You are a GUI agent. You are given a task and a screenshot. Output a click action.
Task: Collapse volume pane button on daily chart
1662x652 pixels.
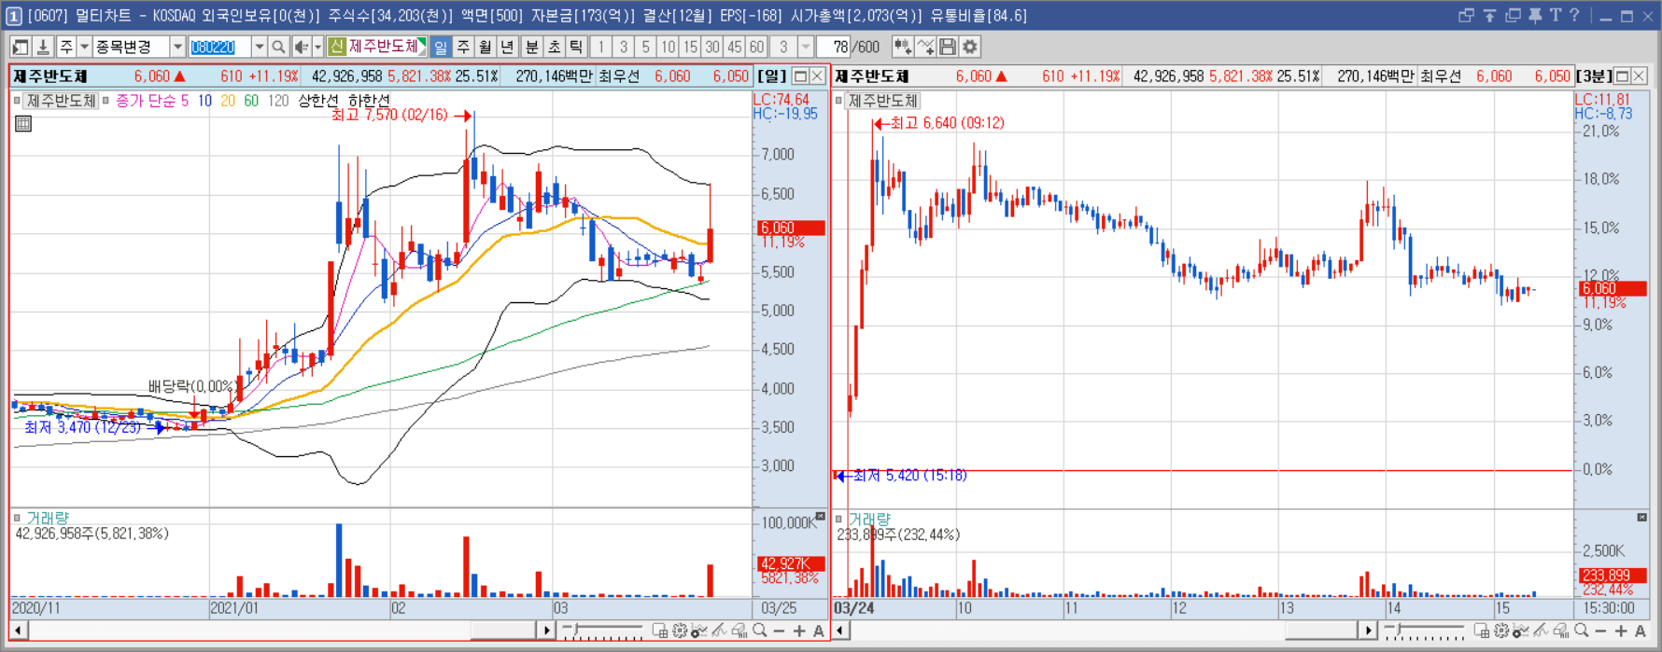tap(821, 516)
